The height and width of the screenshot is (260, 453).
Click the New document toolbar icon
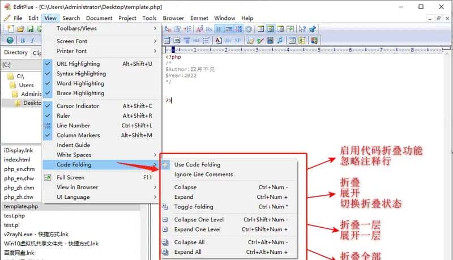point(11,29)
